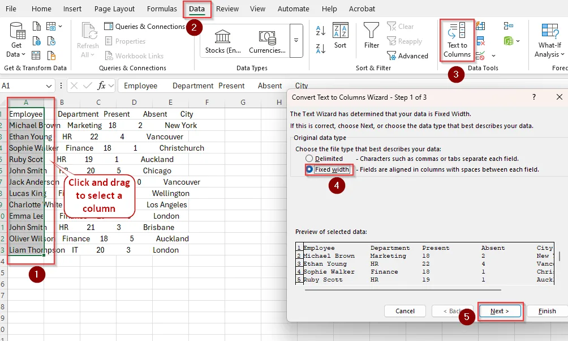Click the formula bar enter checkmark
The width and height of the screenshot is (568, 341).
tap(87, 86)
